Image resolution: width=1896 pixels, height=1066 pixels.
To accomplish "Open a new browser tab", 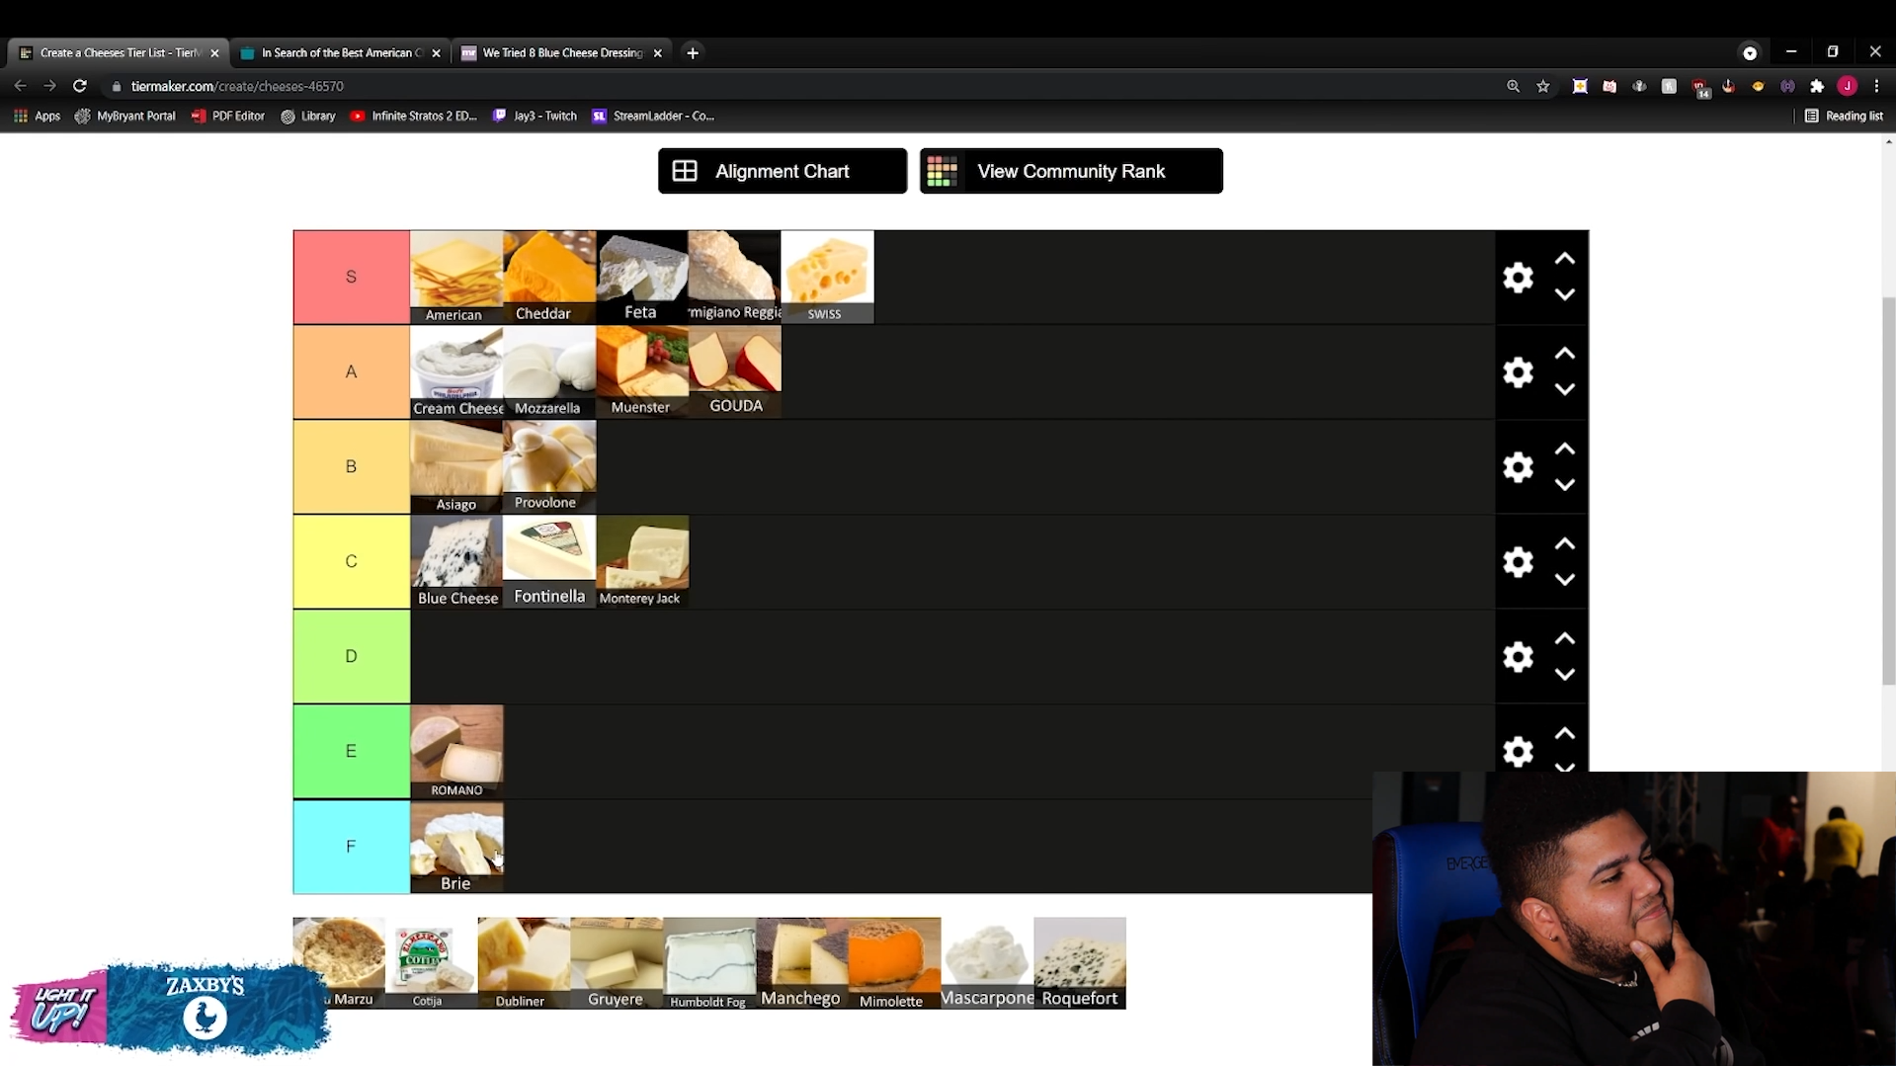I will (x=693, y=53).
